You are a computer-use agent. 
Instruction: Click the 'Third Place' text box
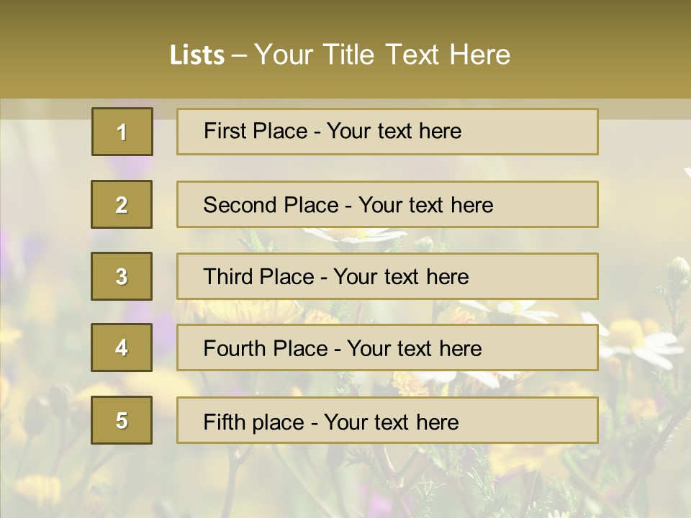coord(387,276)
